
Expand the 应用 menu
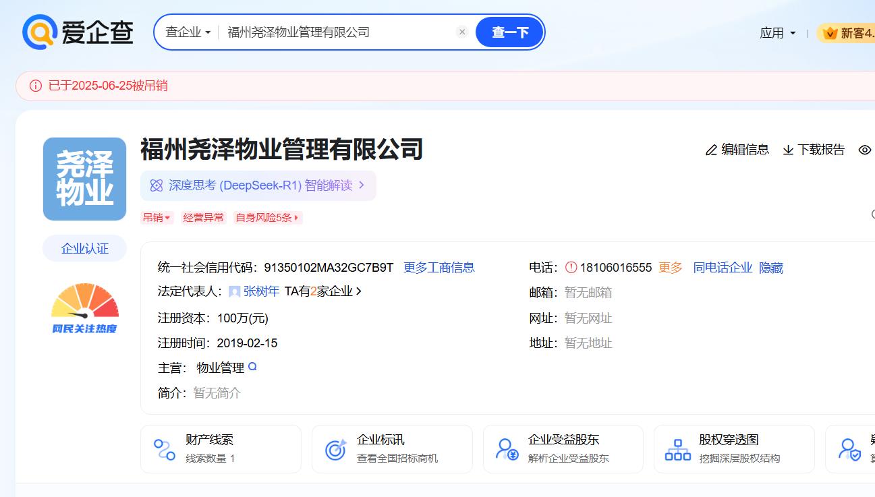[777, 33]
